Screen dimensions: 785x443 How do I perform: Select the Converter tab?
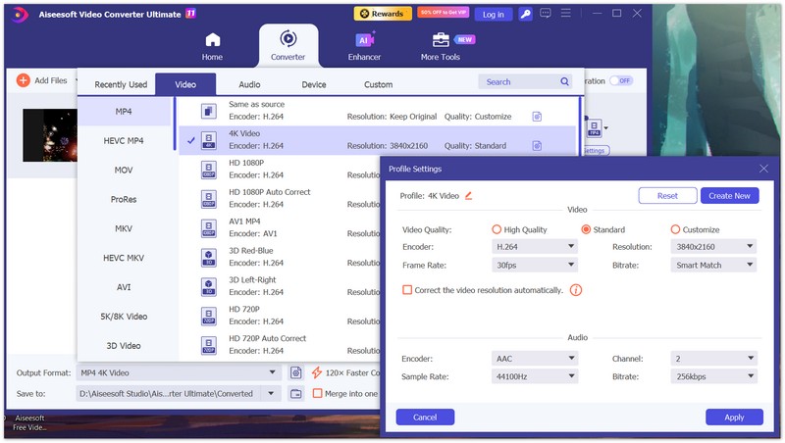click(x=288, y=45)
